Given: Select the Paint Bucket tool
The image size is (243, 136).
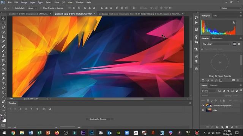Looking at the screenshot, I should coord(3,70).
